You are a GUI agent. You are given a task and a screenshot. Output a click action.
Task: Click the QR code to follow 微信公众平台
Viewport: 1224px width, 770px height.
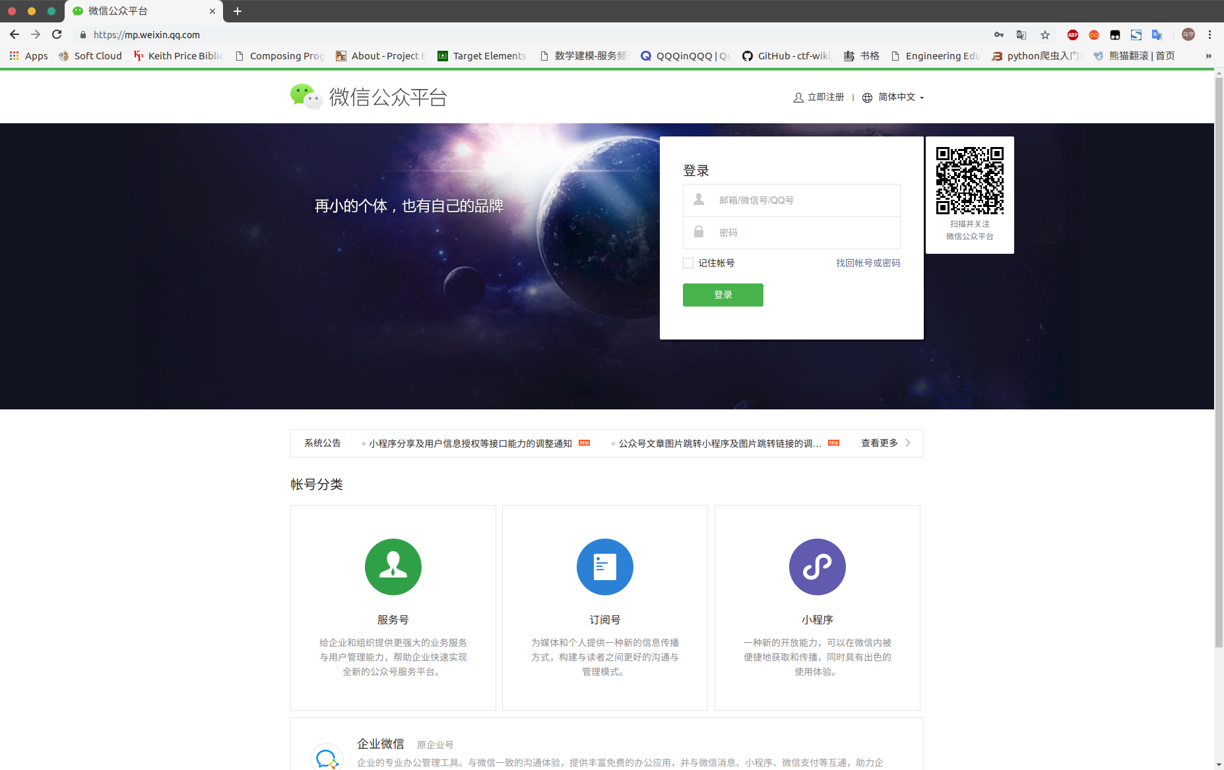click(970, 181)
